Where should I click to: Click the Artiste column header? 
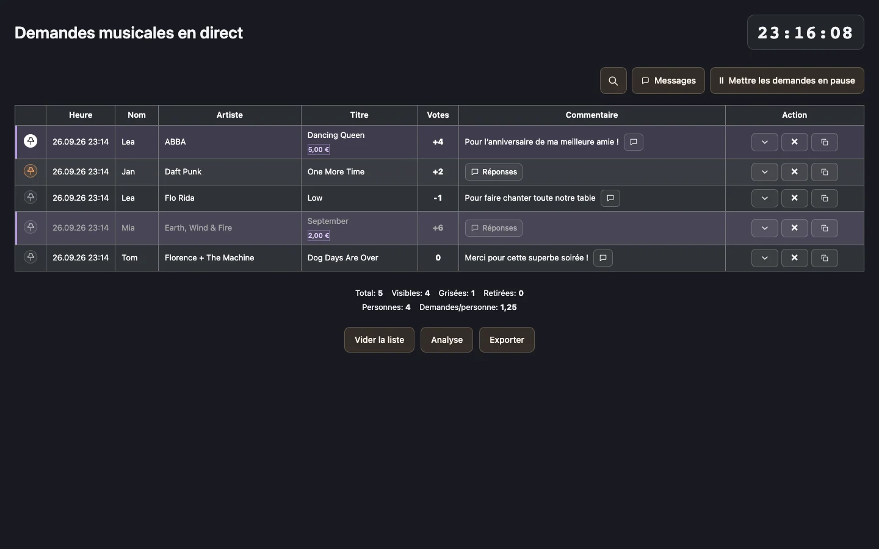(x=230, y=115)
